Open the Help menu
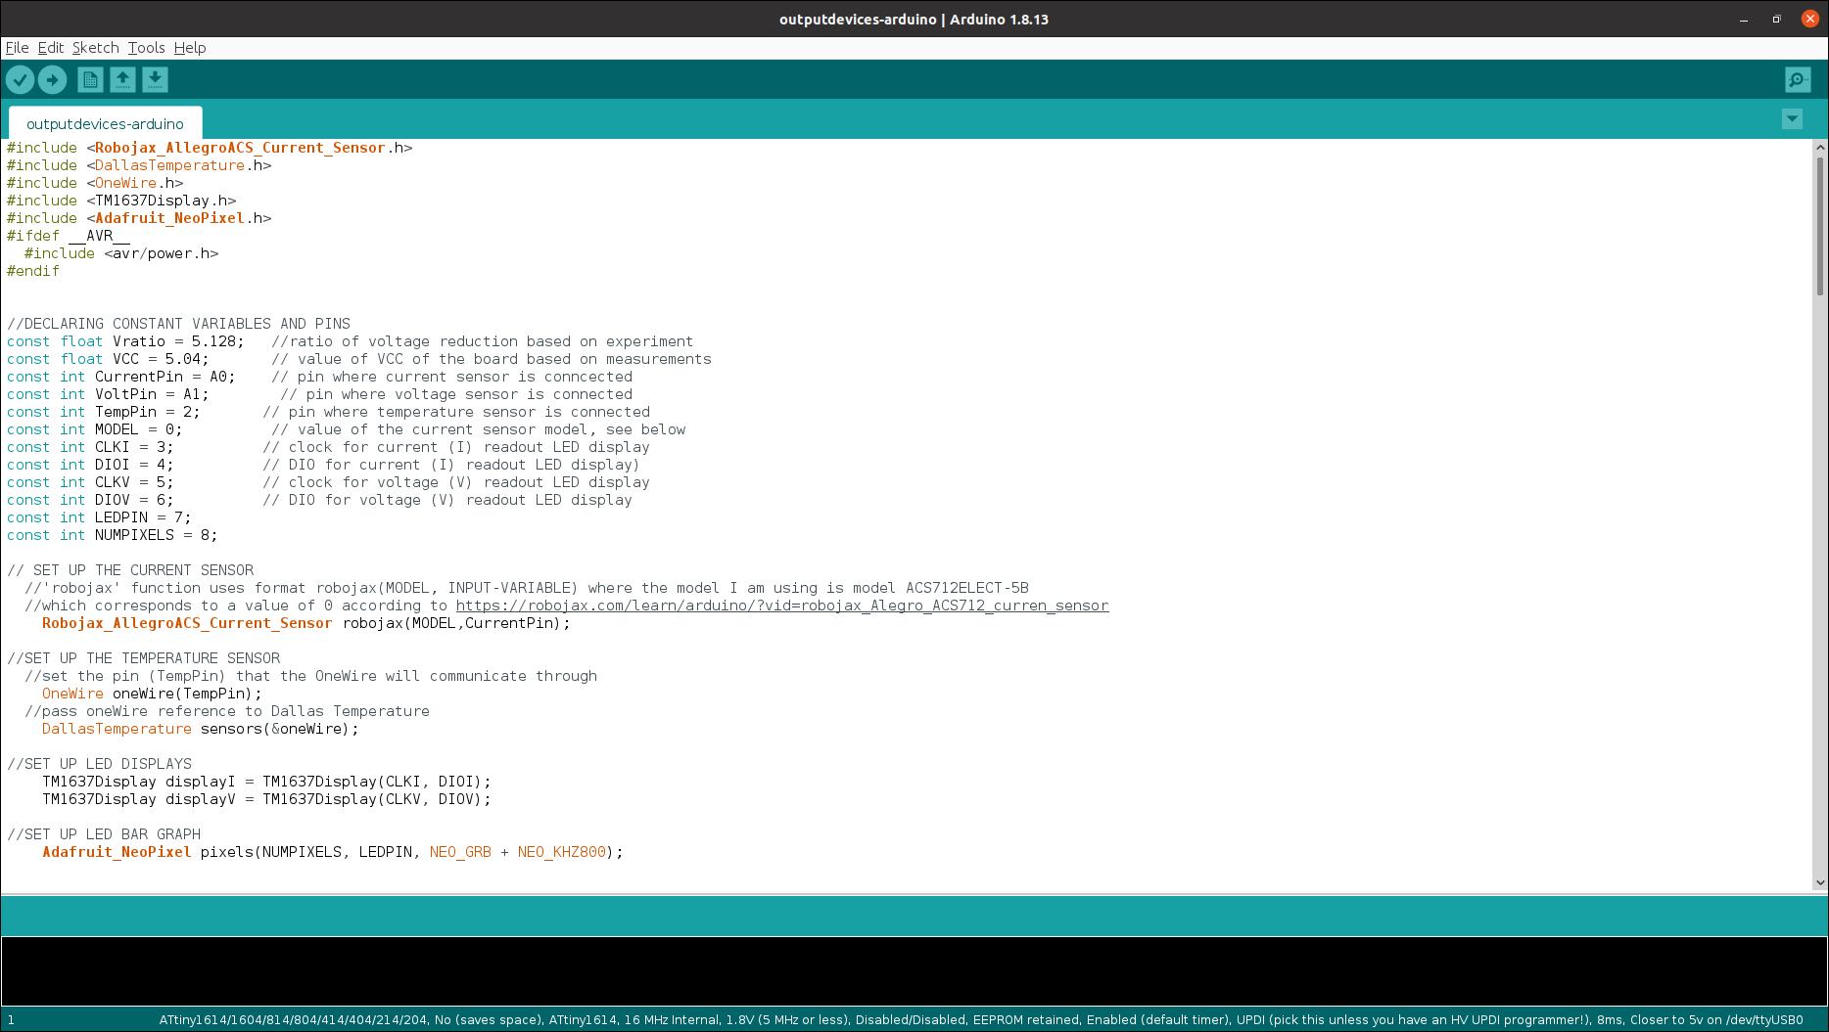This screenshot has height=1032, width=1829. (x=190, y=48)
